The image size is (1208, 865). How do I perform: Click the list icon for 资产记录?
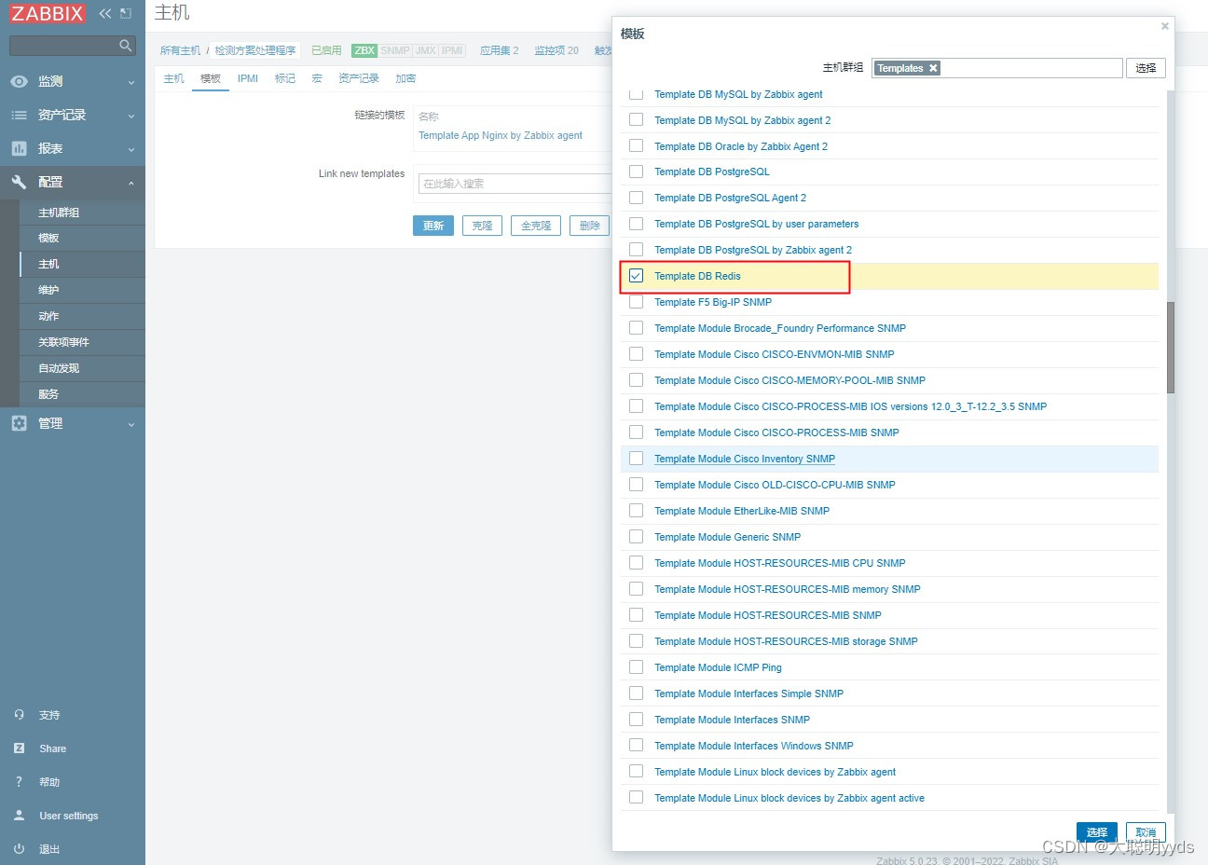[19, 115]
